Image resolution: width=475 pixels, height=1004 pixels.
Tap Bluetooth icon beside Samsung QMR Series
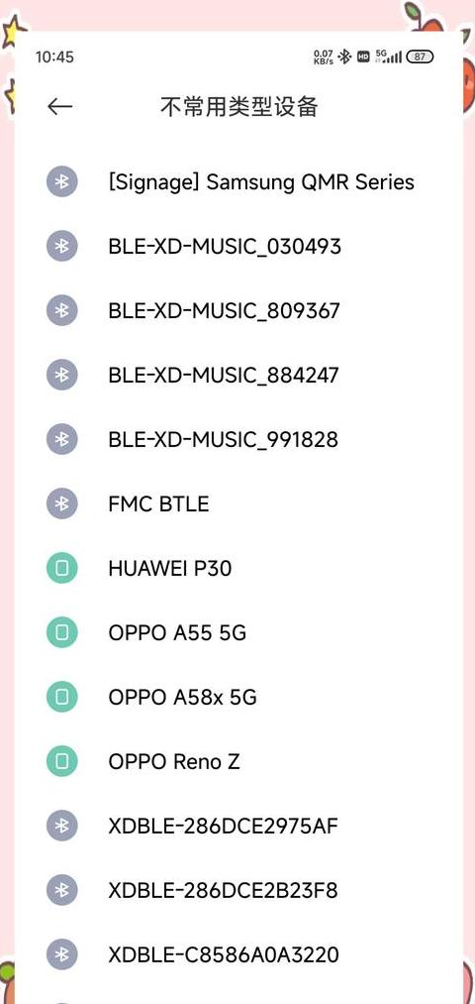62,181
